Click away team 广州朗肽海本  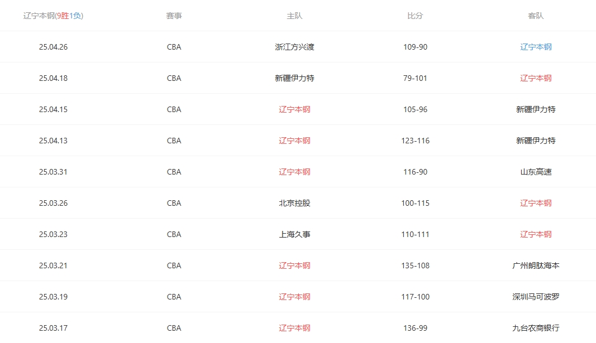(x=536, y=265)
